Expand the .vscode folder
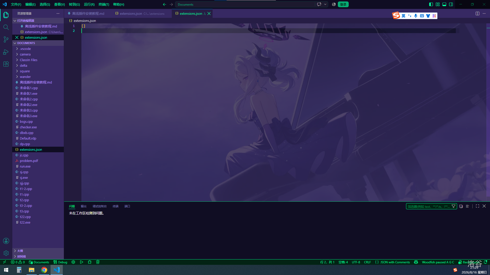Viewport: 490px width, 275px height. coord(38,49)
